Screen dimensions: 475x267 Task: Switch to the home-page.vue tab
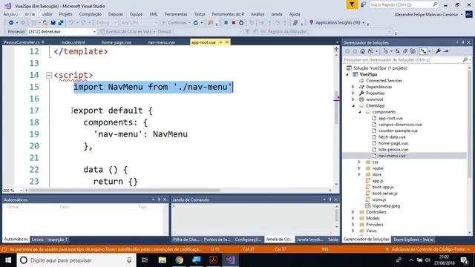pos(117,42)
